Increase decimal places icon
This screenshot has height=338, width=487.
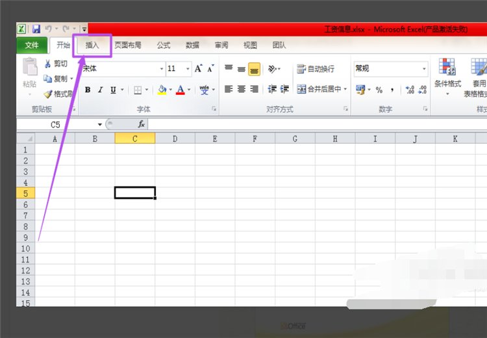click(x=410, y=90)
